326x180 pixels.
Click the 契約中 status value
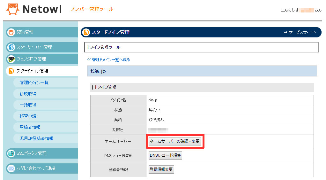point(154,110)
